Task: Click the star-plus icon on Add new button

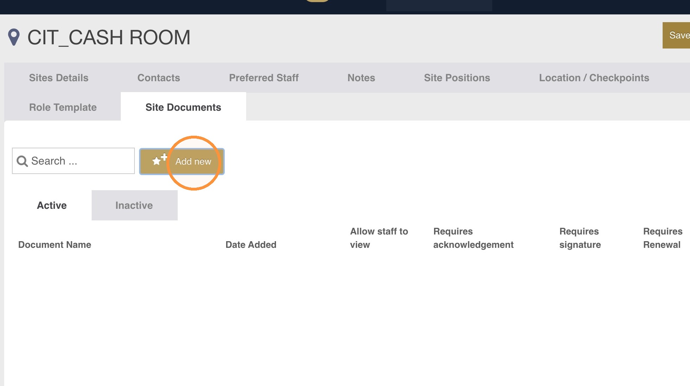Action: click(x=159, y=160)
